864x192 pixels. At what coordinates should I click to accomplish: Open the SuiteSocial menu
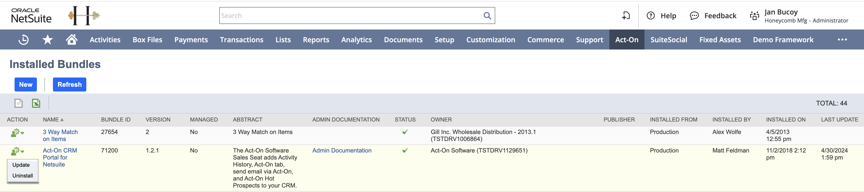tap(669, 40)
